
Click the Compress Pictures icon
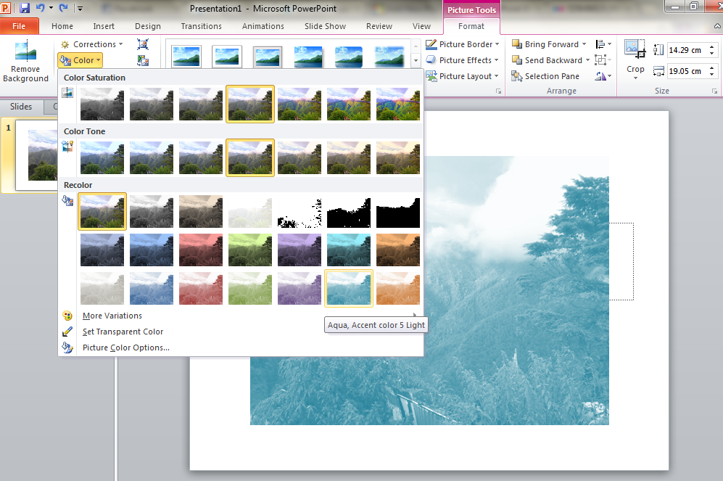point(143,44)
